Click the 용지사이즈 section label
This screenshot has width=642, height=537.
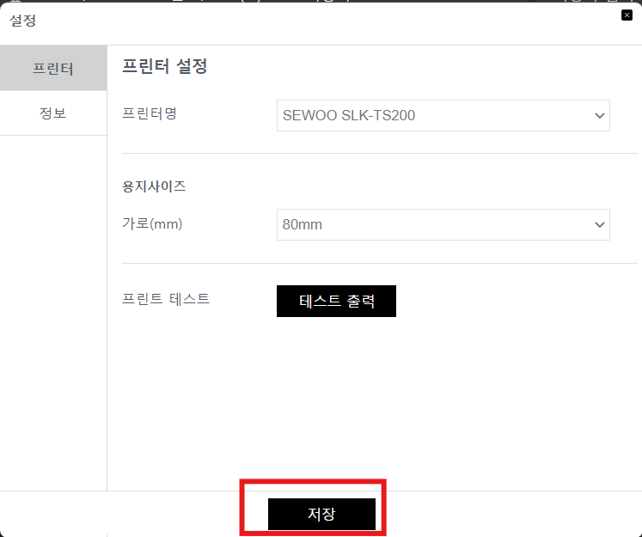click(x=154, y=186)
